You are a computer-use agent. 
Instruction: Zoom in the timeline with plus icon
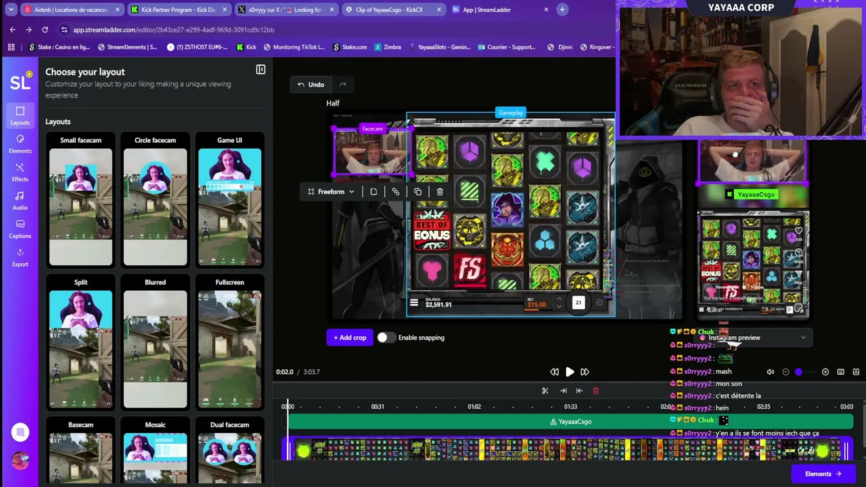[x=825, y=372]
